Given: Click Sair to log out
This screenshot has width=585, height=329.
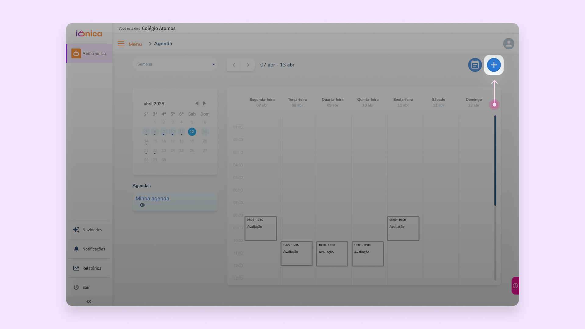Looking at the screenshot, I should coord(89,287).
